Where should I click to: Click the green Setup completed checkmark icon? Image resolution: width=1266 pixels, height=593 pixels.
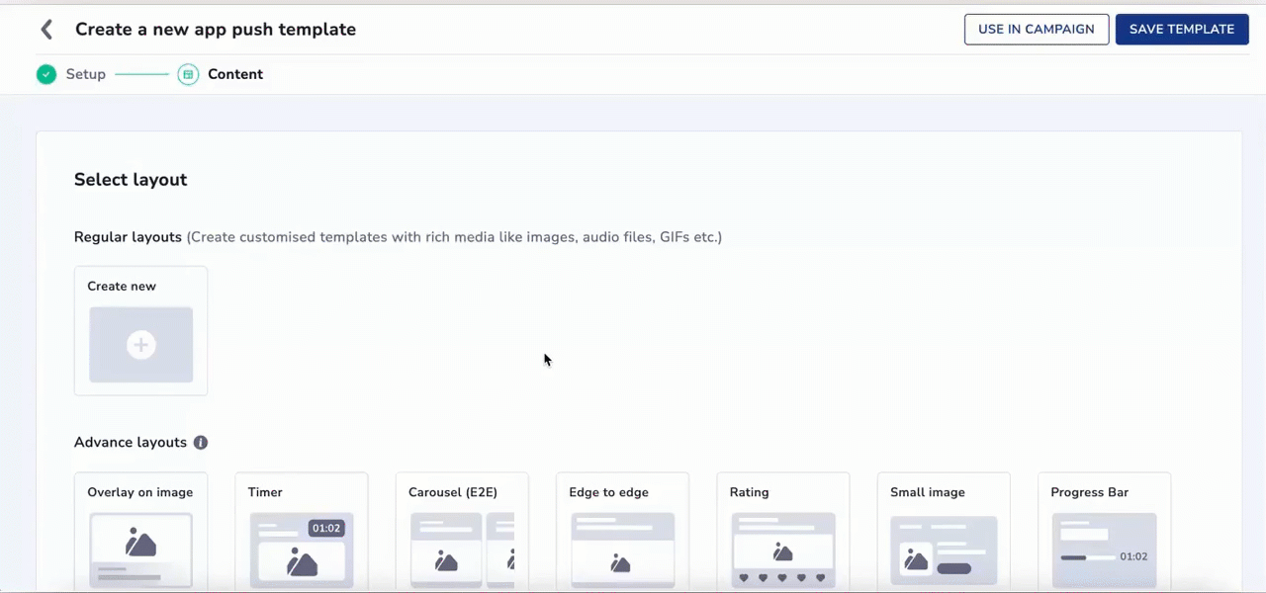(45, 74)
